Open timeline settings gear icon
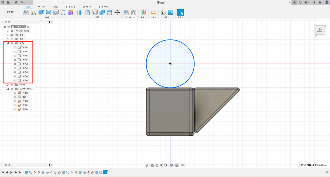 tap(327, 172)
